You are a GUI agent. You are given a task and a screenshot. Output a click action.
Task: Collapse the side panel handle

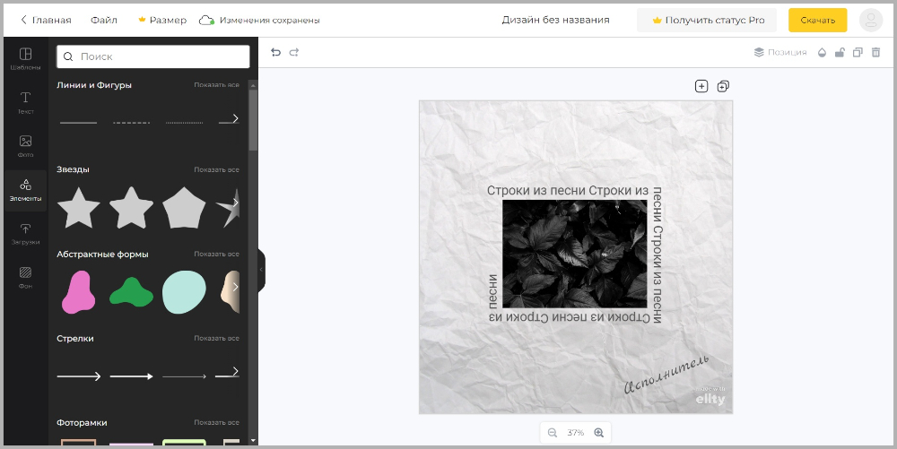(x=261, y=270)
